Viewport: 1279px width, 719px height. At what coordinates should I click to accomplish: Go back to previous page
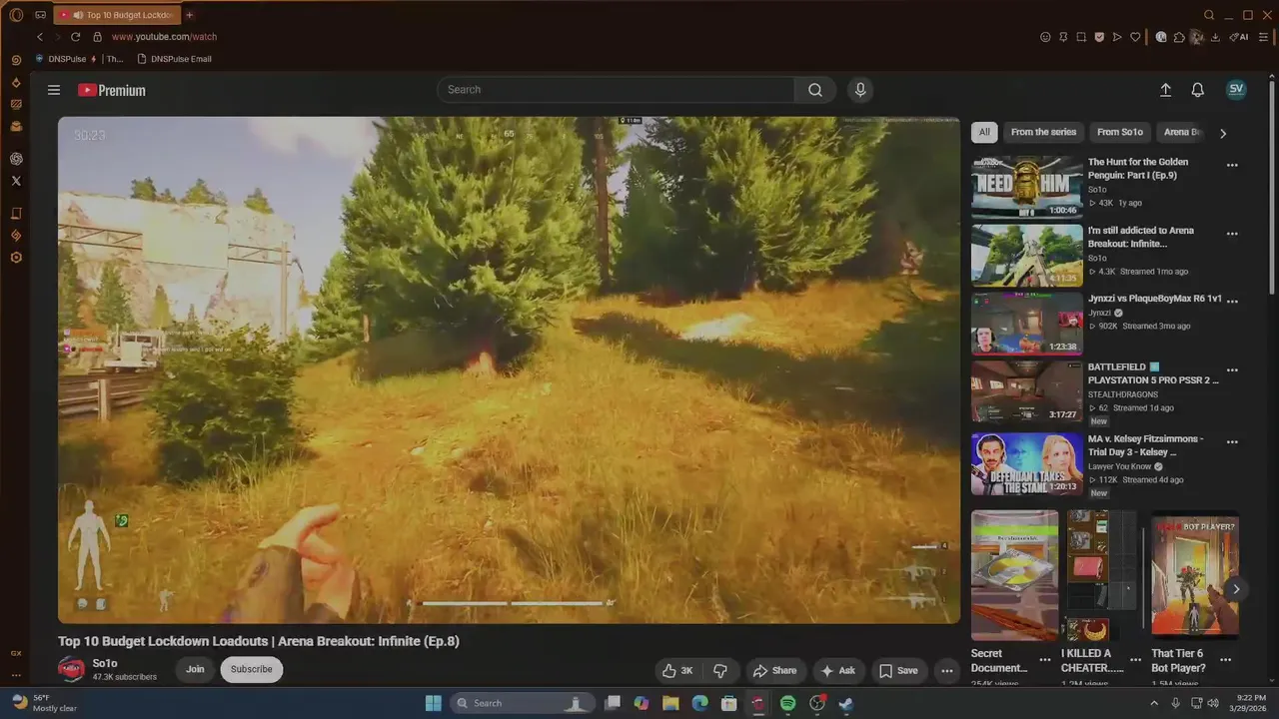click(x=40, y=37)
